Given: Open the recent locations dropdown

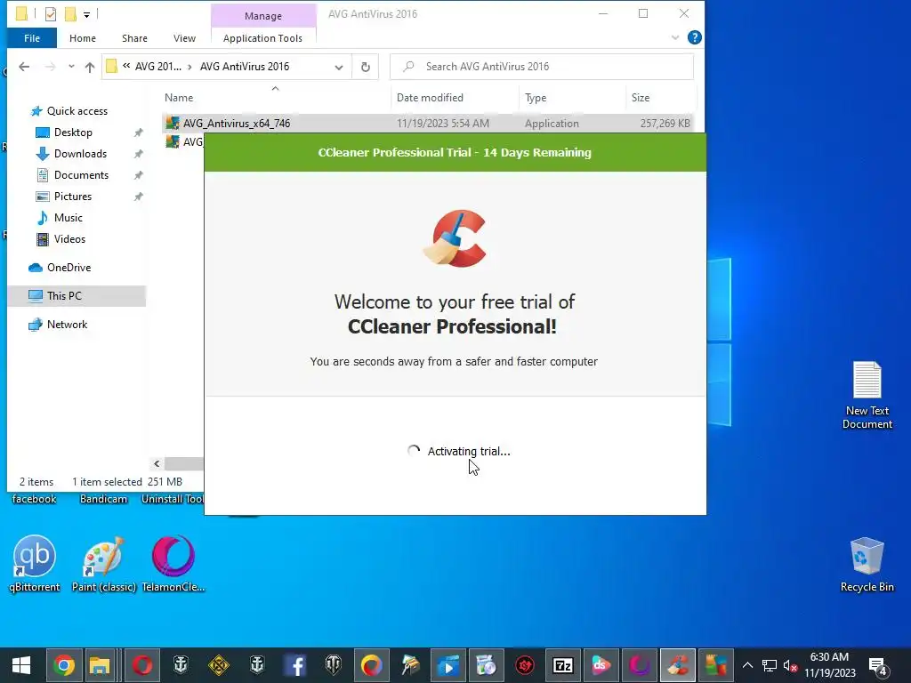Looking at the screenshot, I should [71, 66].
